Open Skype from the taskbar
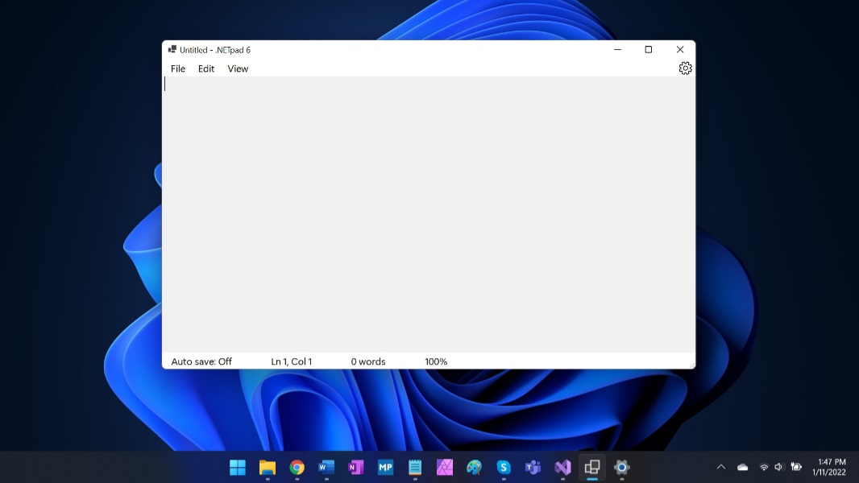Viewport: 859px width, 483px height. (x=504, y=467)
